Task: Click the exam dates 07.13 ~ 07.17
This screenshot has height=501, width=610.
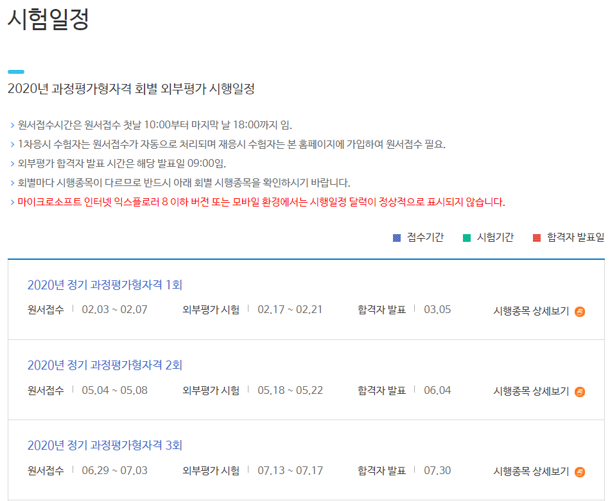Action: tap(290, 471)
